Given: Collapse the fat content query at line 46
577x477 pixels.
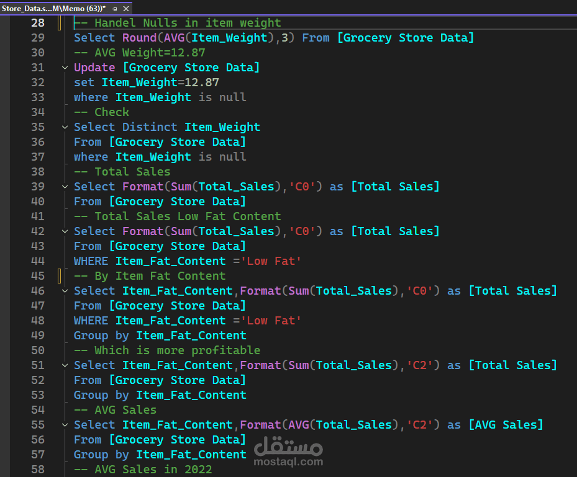Looking at the screenshot, I should point(65,291).
